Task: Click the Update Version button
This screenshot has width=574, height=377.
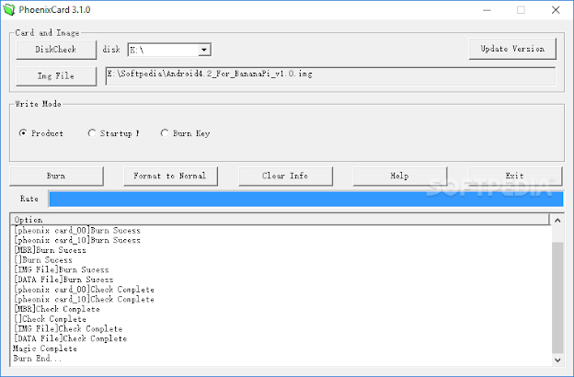Action: point(512,49)
